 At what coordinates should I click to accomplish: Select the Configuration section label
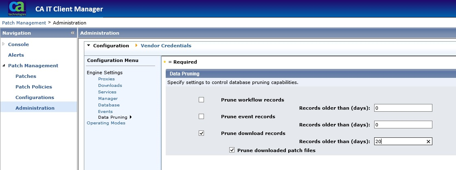pyautogui.click(x=111, y=46)
